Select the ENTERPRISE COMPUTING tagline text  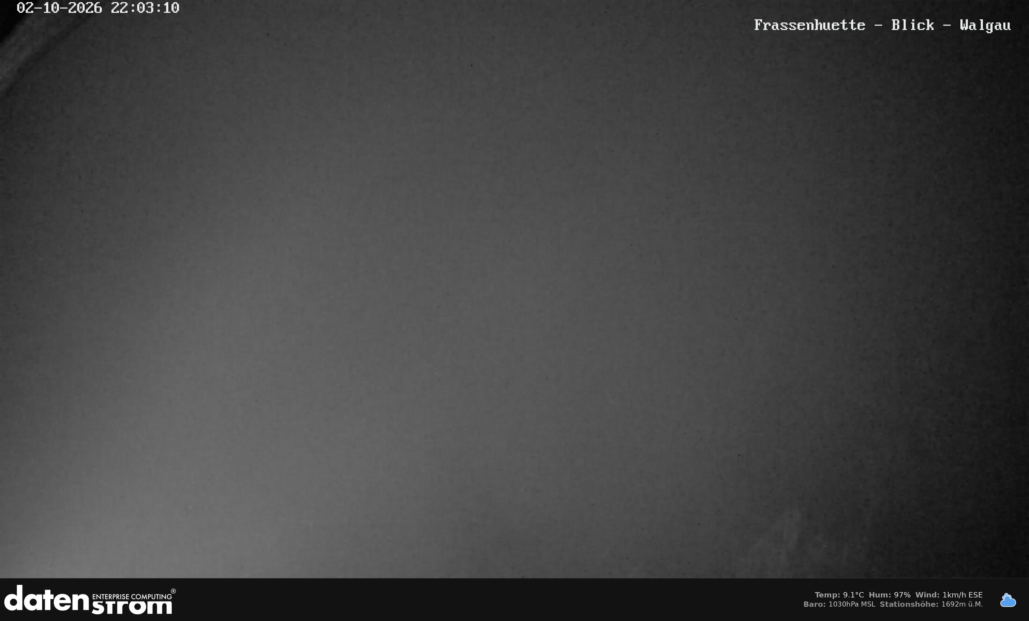click(x=132, y=596)
